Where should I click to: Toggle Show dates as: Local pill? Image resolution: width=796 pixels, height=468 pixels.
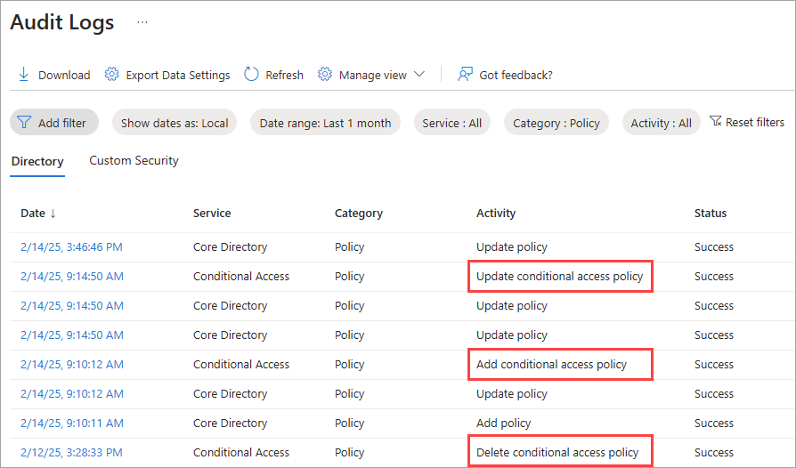[175, 123]
